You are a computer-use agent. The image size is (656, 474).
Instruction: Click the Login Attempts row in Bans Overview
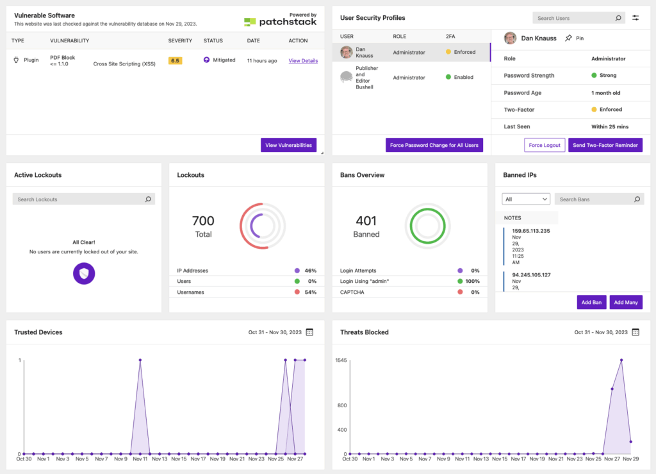[409, 271]
